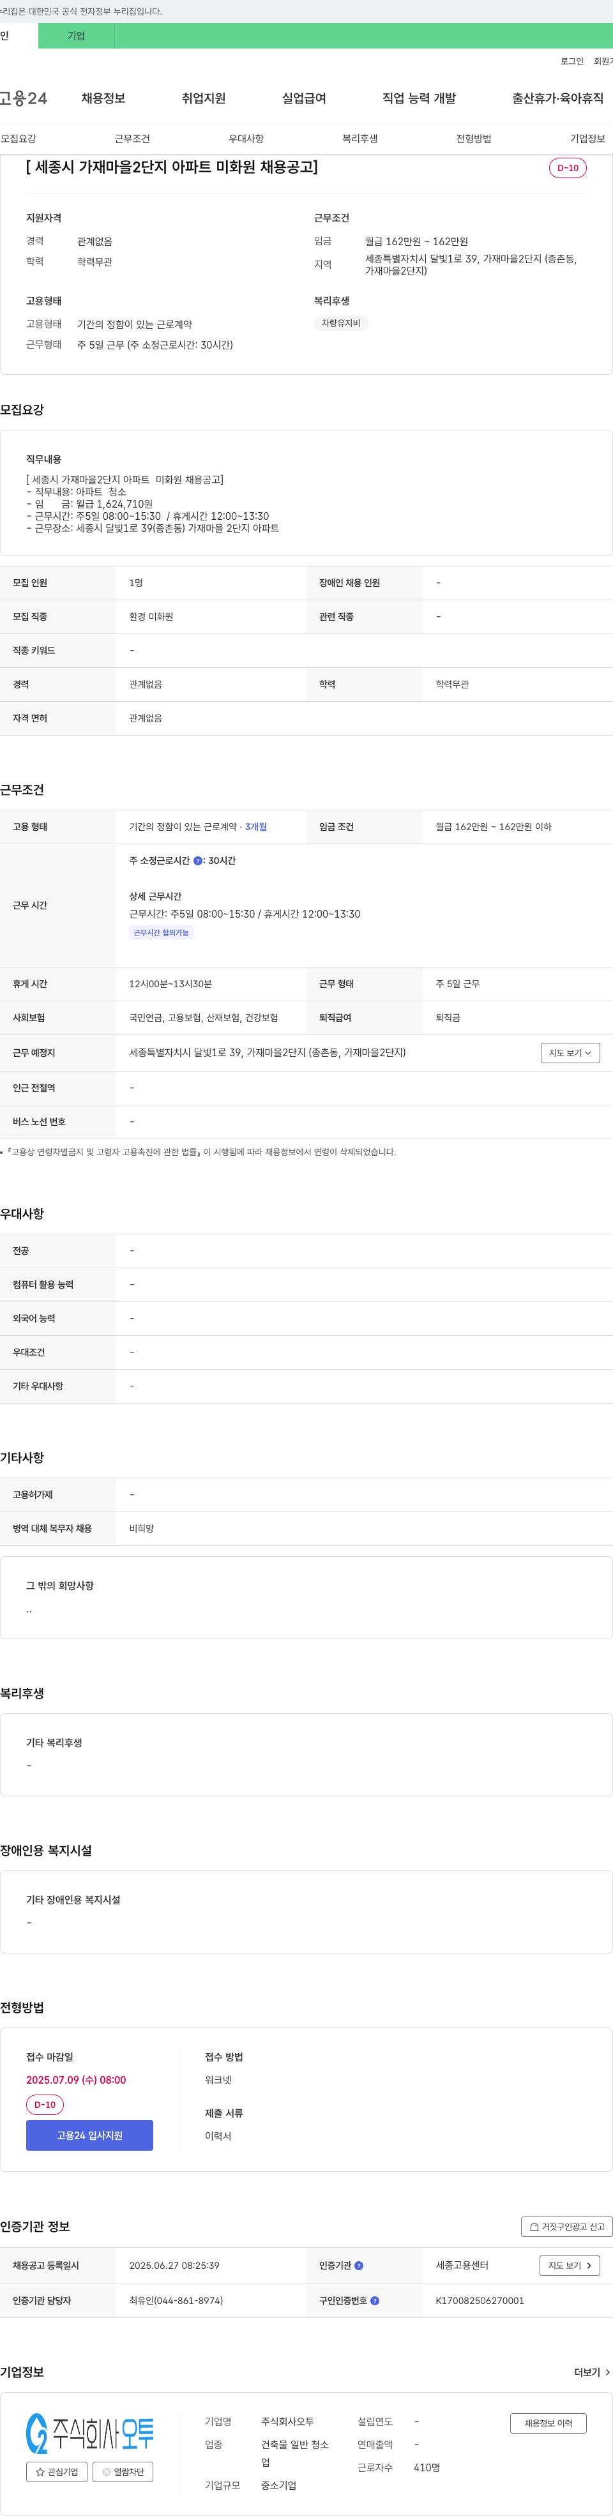Click the 주식회사오투 company logo

coord(90,2433)
